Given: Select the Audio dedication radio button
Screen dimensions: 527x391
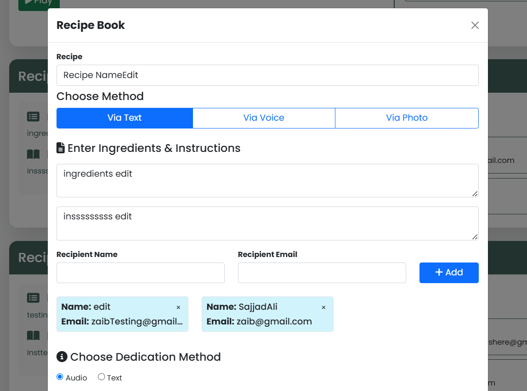Looking at the screenshot, I should [x=60, y=377].
